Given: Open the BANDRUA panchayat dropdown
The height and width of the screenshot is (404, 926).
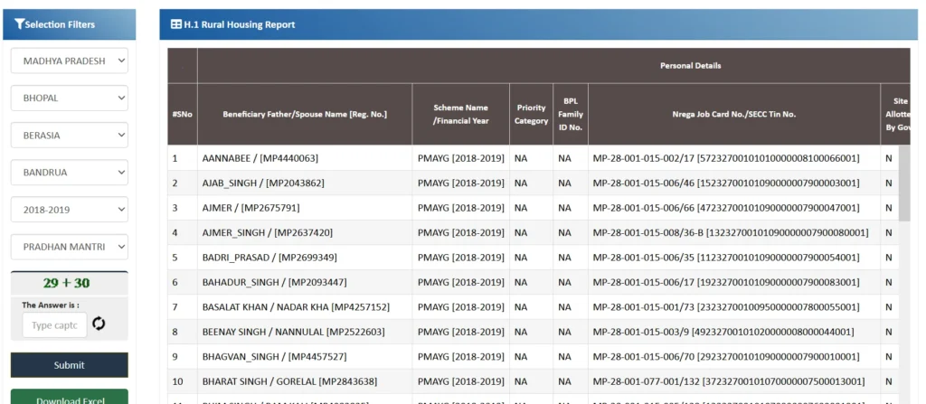Looking at the screenshot, I should (x=69, y=172).
